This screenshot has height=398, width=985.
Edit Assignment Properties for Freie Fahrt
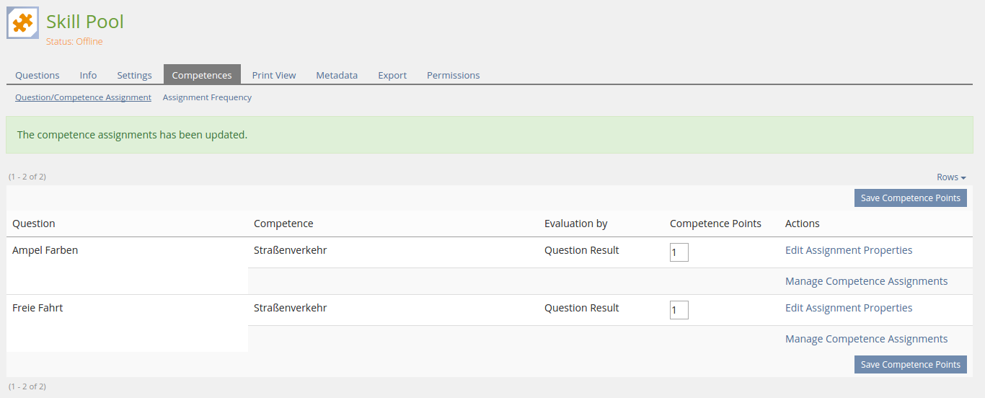848,308
